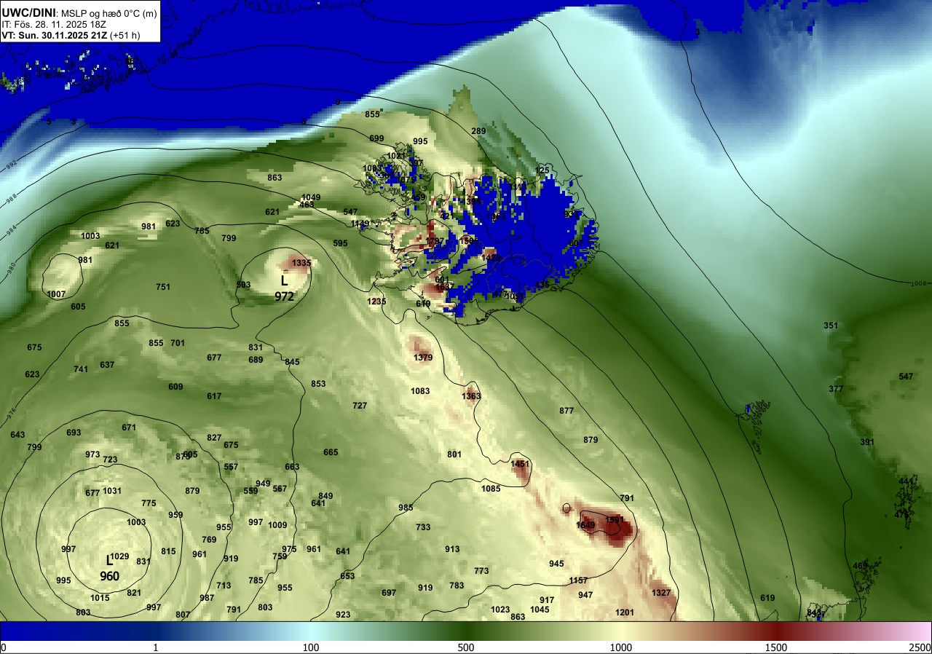Click the 2500 label on the color scale
The image size is (932, 654).
[920, 647]
